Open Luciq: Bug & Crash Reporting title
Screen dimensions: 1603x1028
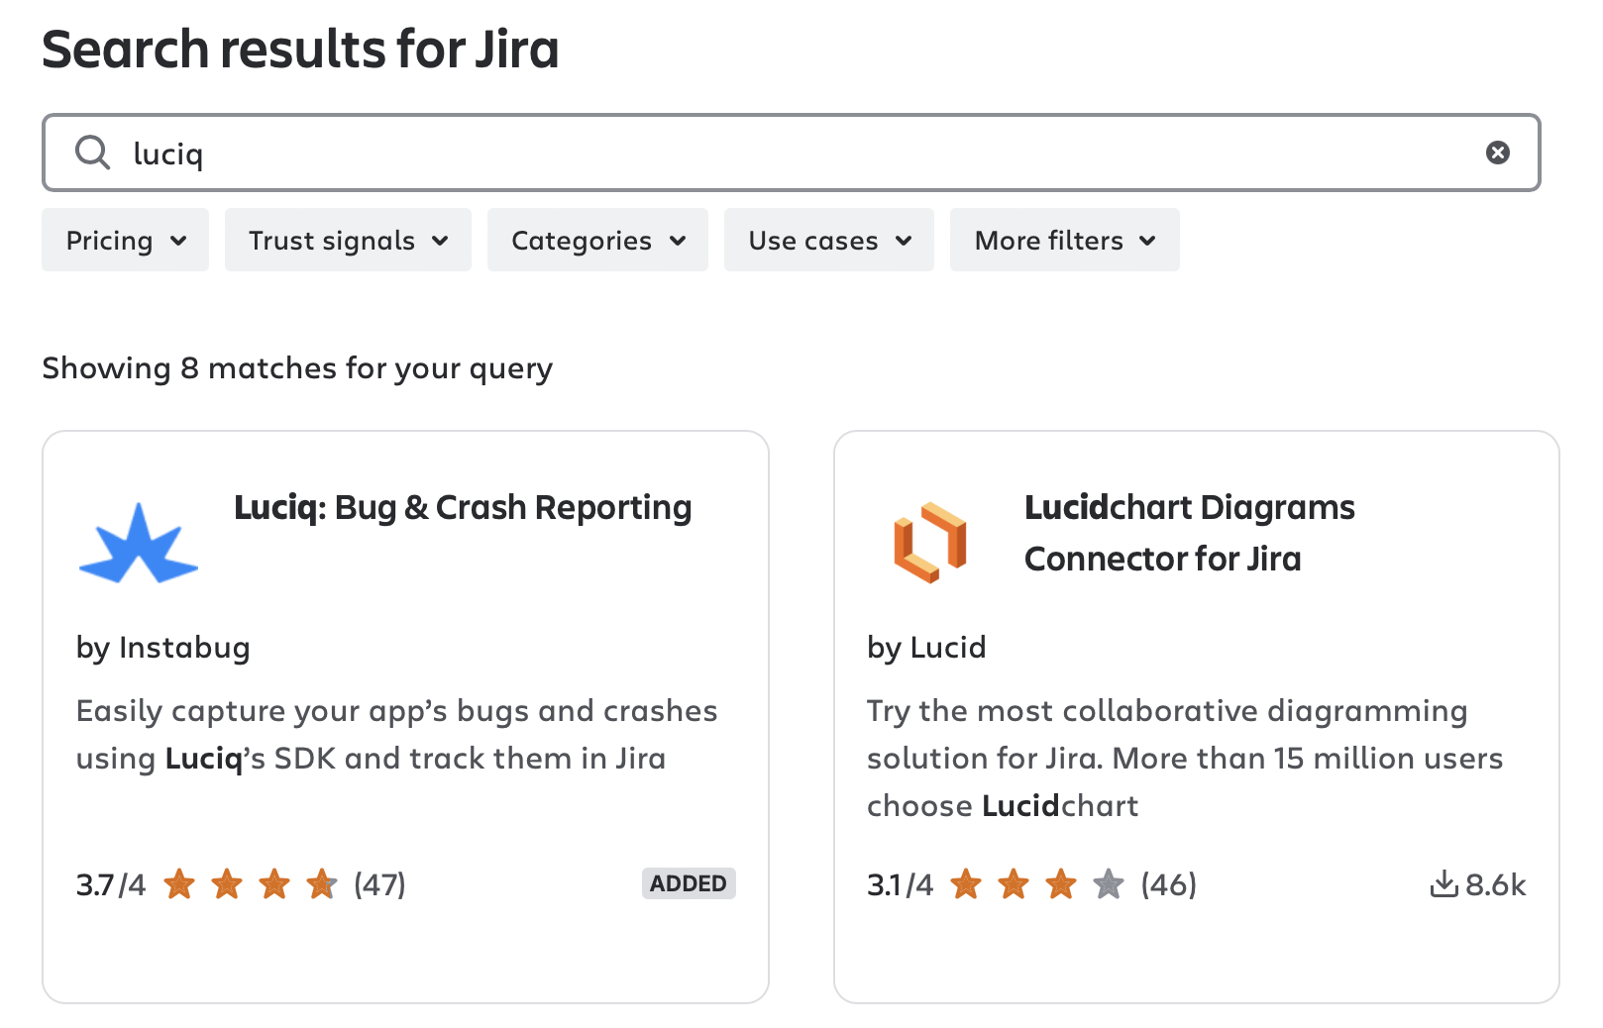463,507
